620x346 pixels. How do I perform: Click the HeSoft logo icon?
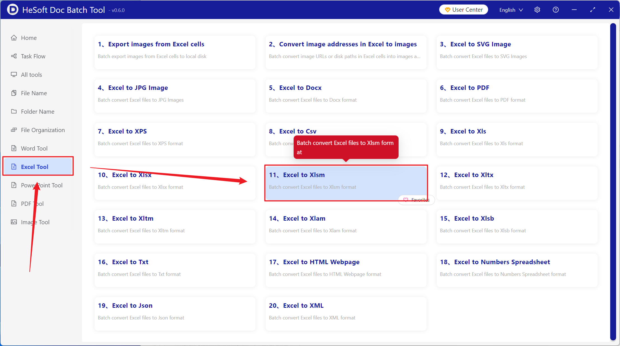12,10
